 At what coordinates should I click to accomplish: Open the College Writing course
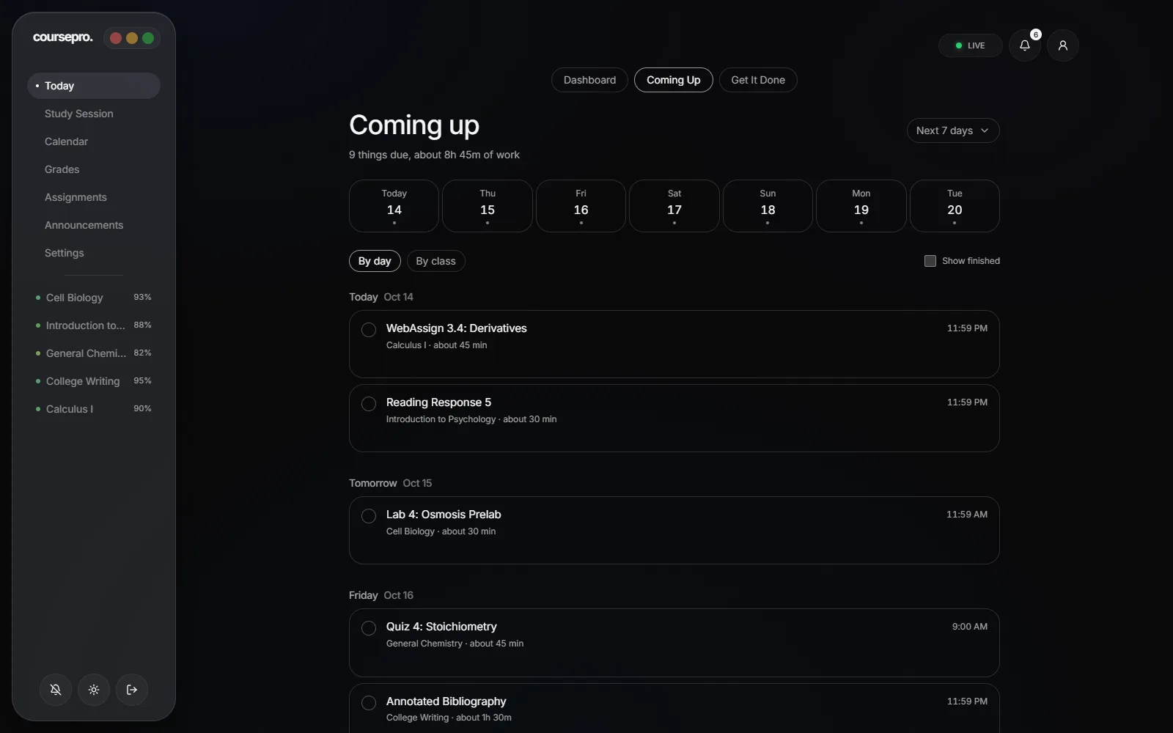coord(94,381)
